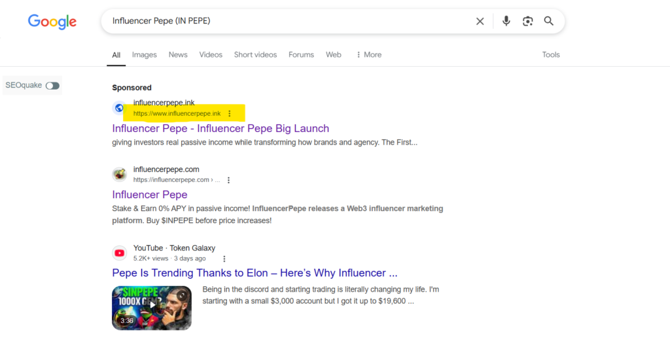Open options menu for influencerpepe.ink ad

pyautogui.click(x=230, y=114)
